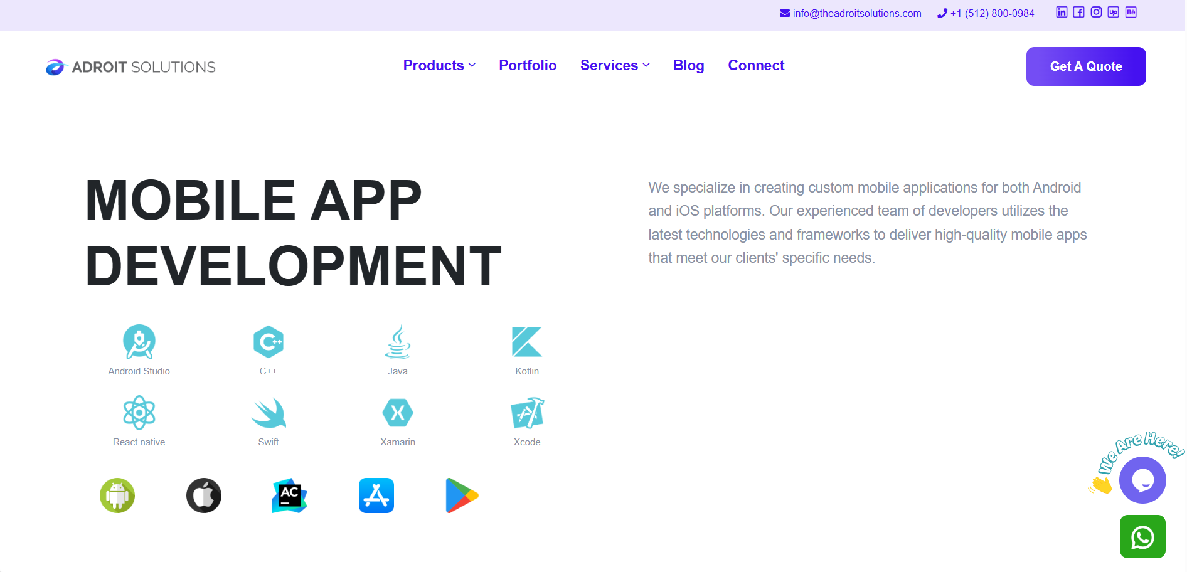Click the "Kotlin" label text
This screenshot has width=1187, height=572.
tap(527, 371)
